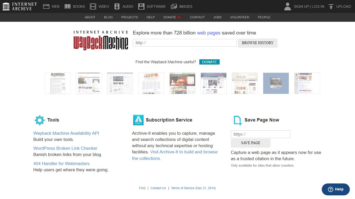The image size is (355, 199).
Task: Open the Terms of Service link
Action: coord(193,188)
